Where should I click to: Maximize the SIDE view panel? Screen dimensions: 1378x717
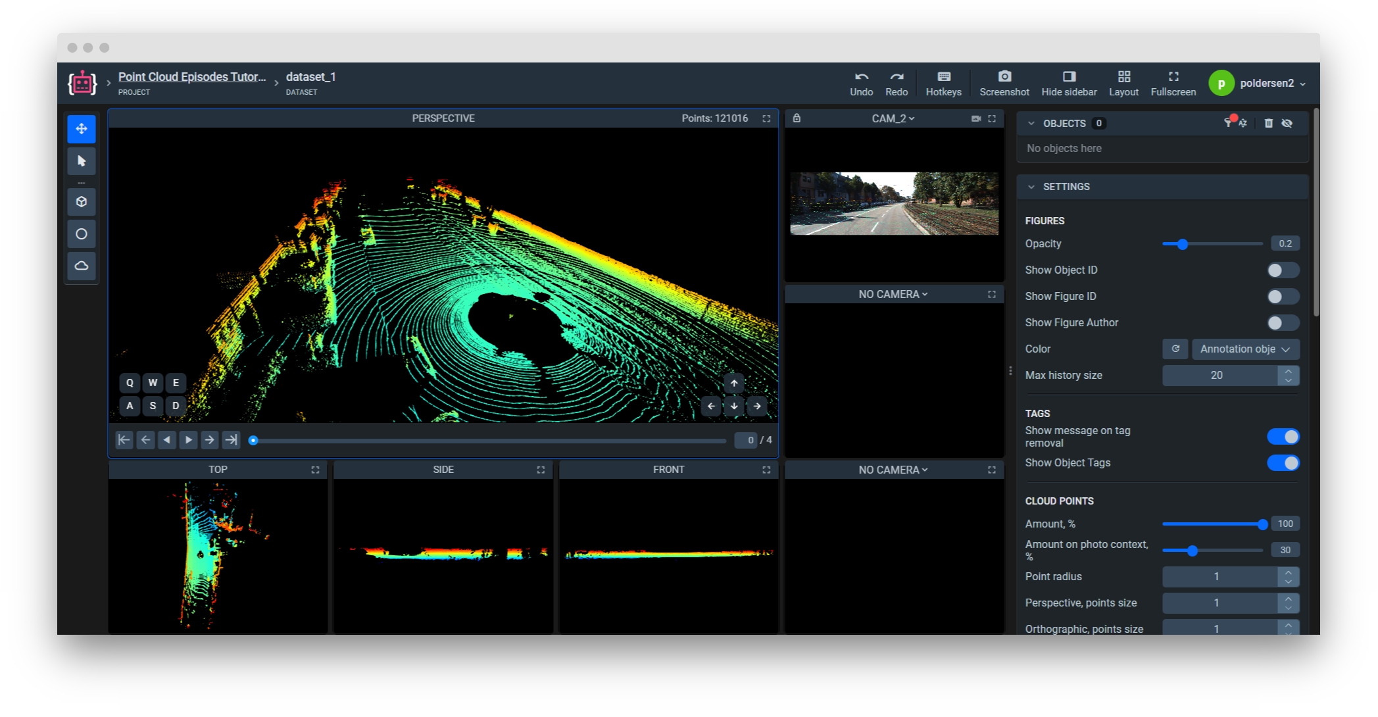point(541,470)
